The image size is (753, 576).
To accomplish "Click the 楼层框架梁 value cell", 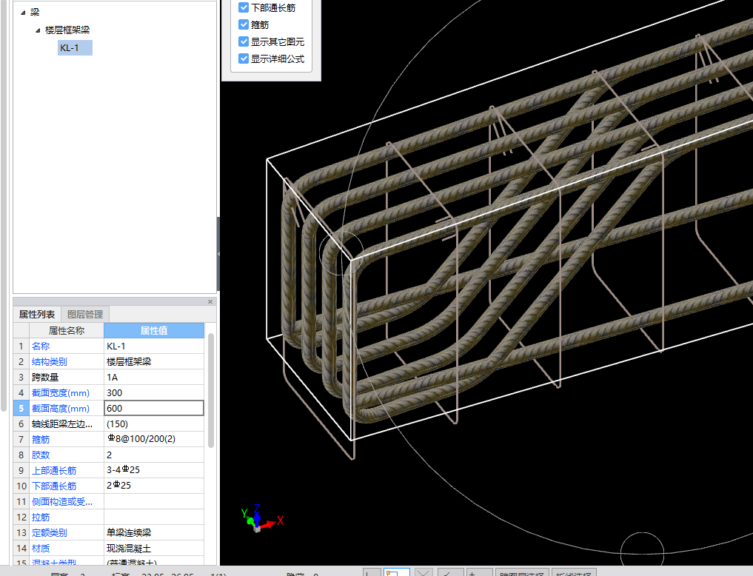I will tap(154, 361).
